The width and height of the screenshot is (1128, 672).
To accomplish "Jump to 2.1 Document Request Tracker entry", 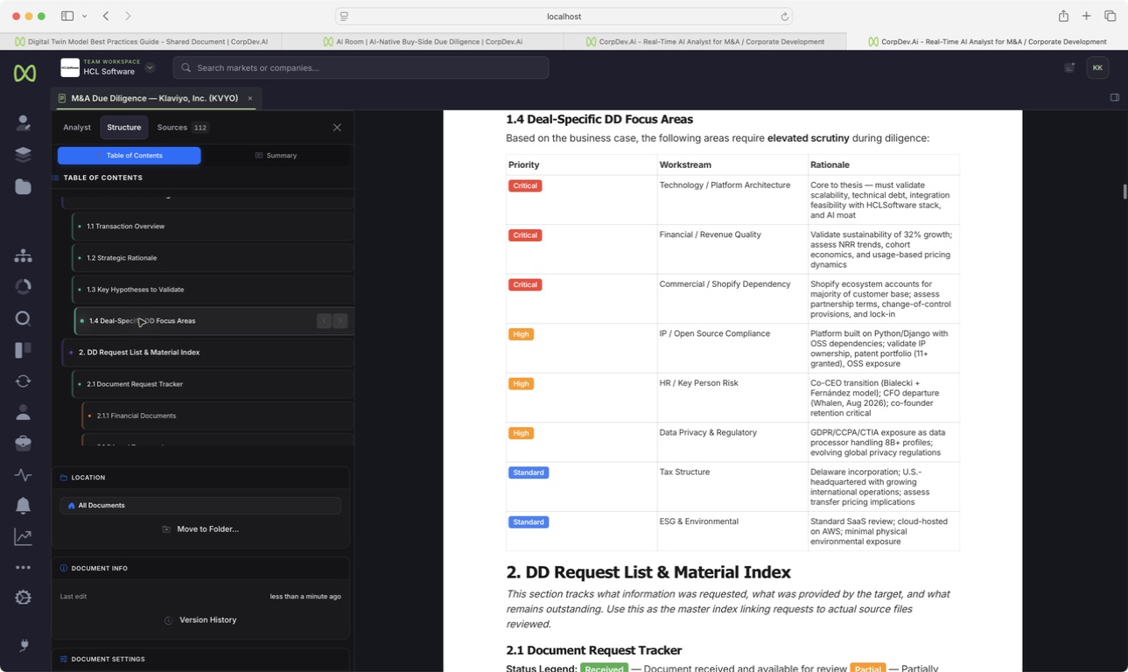I will [213, 384].
